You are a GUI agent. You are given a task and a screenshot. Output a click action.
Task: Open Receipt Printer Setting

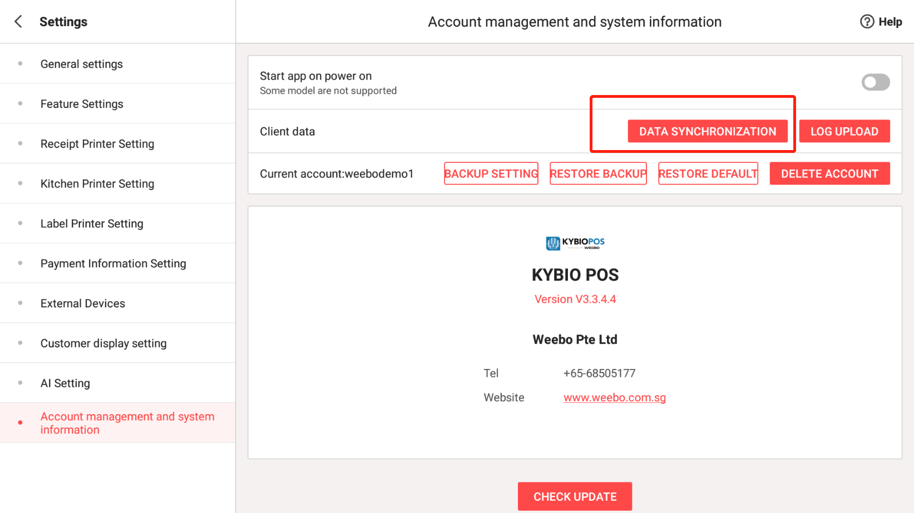(x=117, y=144)
